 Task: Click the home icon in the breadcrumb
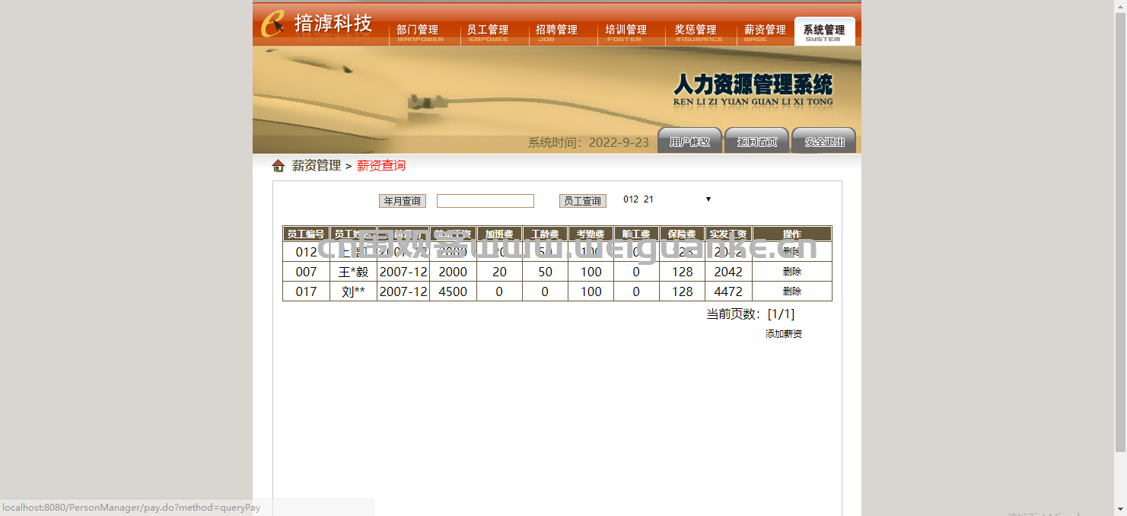(278, 166)
